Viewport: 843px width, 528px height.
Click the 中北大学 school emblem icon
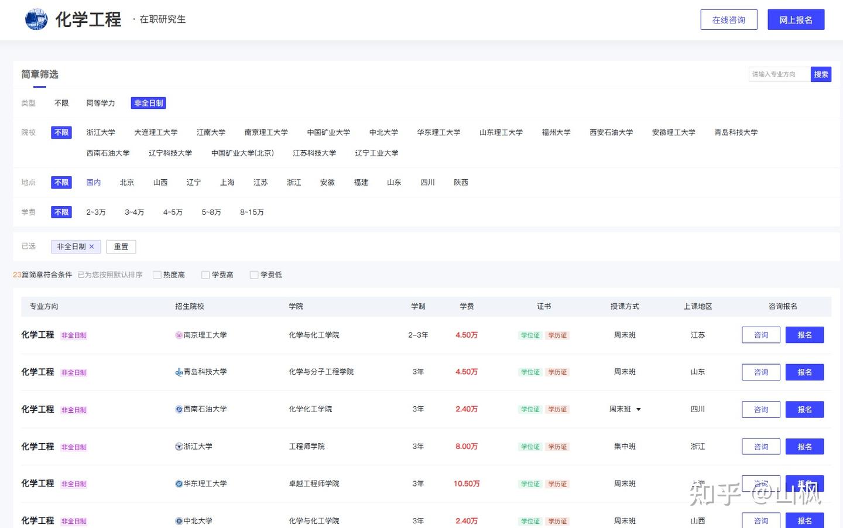(179, 521)
